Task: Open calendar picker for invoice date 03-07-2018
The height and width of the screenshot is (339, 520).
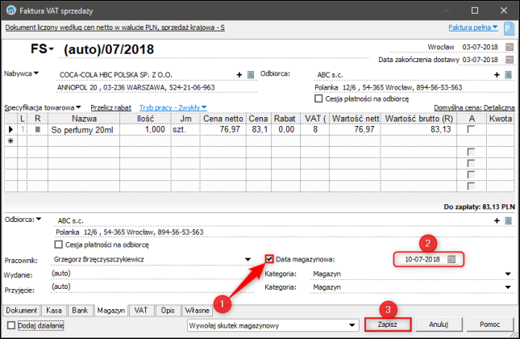Action: pos(509,47)
